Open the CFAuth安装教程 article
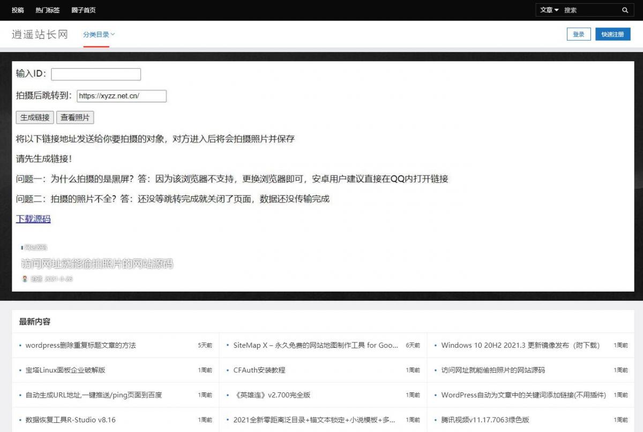Screen dimensions: 643x432 tap(259, 370)
